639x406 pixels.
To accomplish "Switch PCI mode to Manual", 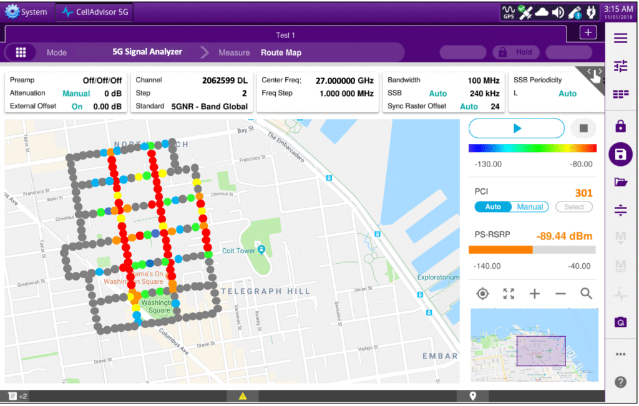I will pos(530,207).
